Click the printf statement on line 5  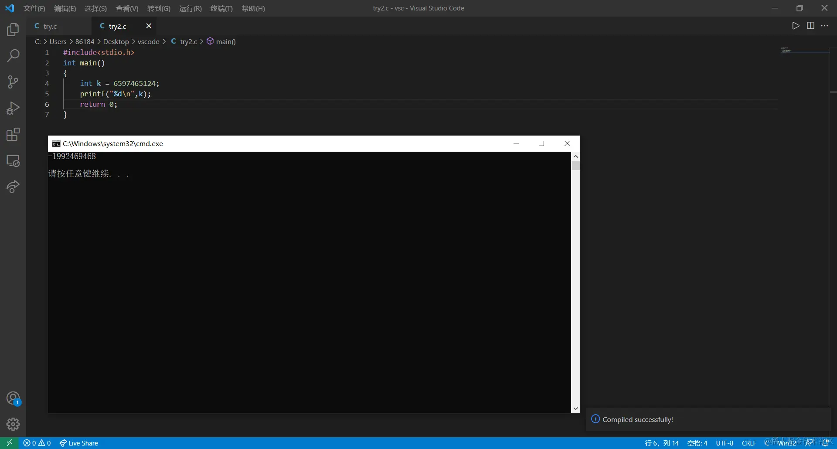click(115, 94)
